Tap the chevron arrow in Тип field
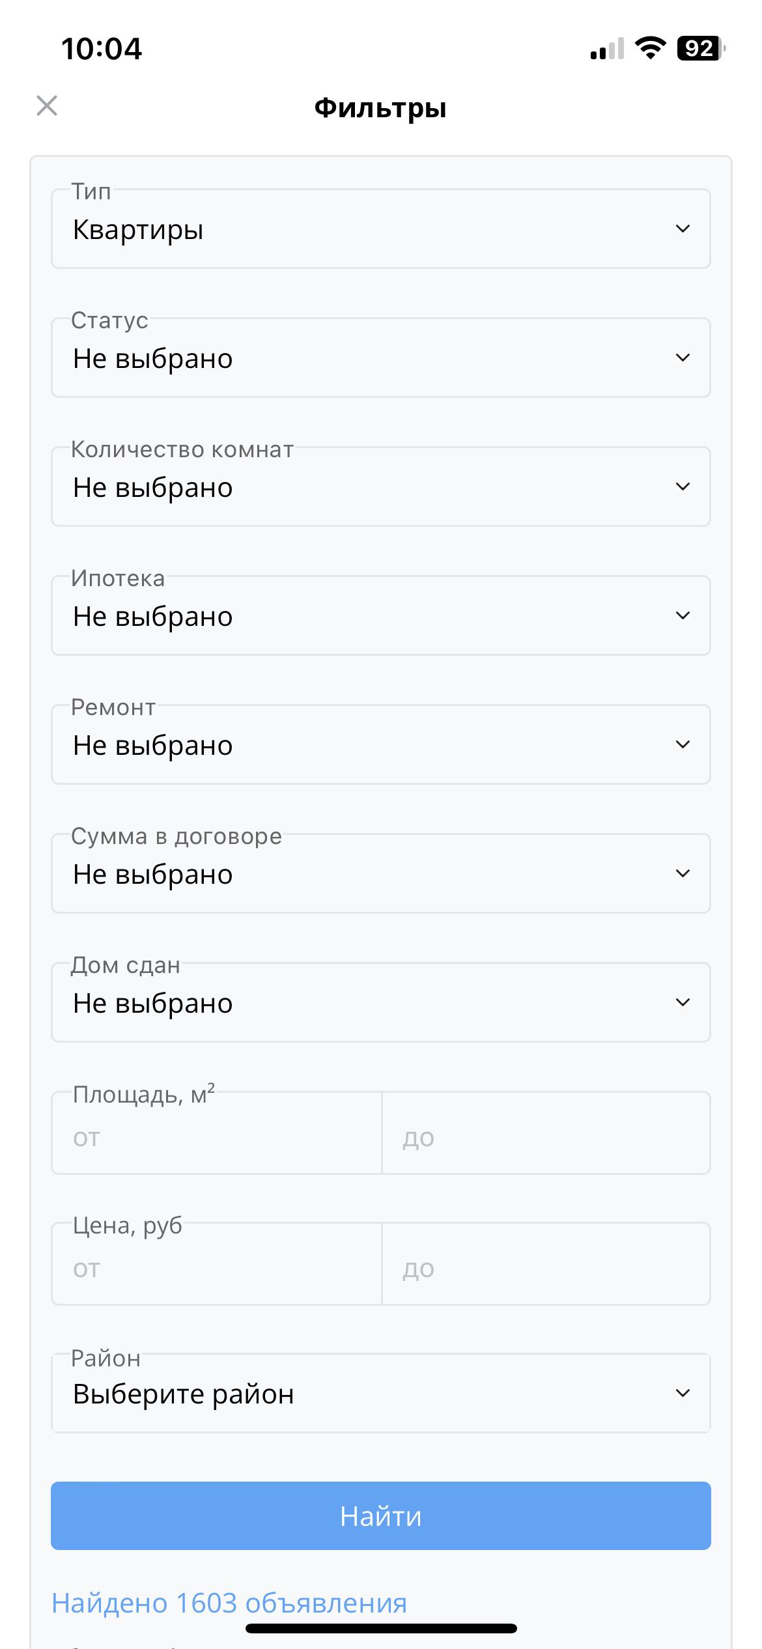The image size is (762, 1649). point(683,229)
